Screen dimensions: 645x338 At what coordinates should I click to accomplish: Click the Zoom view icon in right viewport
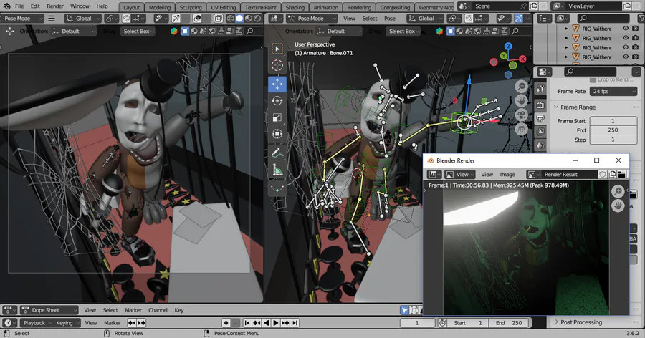522,87
